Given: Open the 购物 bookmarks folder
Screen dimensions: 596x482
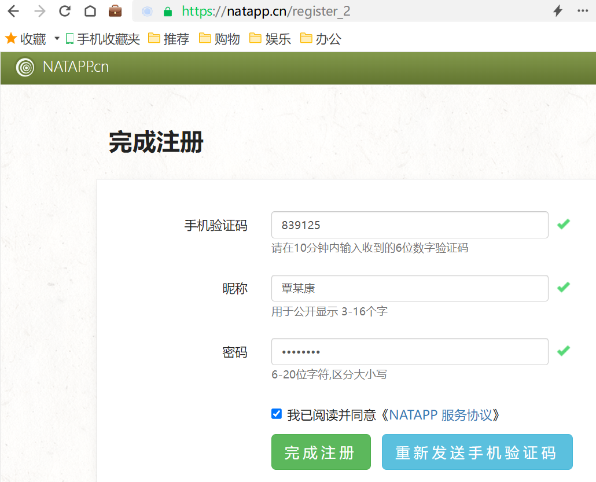Looking at the screenshot, I should [219, 39].
